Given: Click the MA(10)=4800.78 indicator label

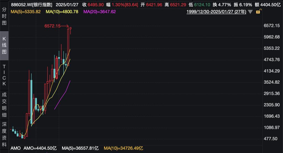Looking at the screenshot, I should pos(62,12).
